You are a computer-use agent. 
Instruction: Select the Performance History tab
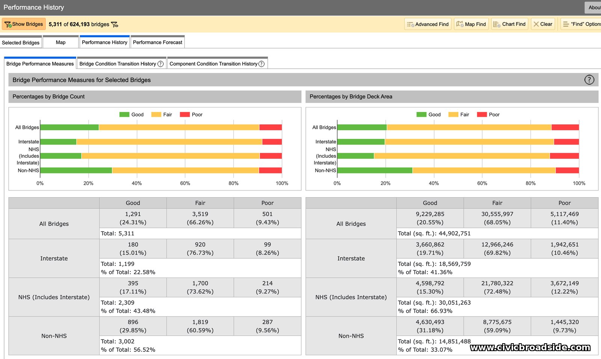(x=105, y=42)
